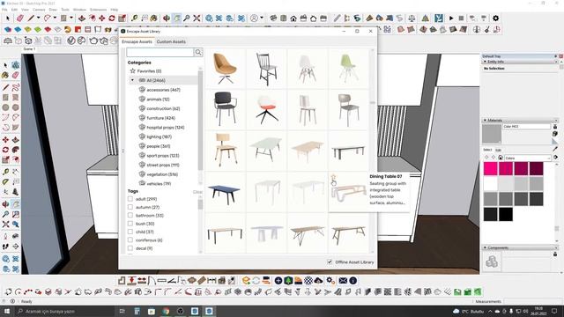Choose the Line pencil tool in top toolbar

click(x=32, y=18)
